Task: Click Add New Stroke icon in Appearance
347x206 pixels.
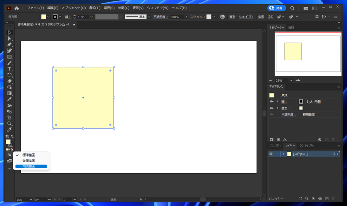Action: pos(271,140)
